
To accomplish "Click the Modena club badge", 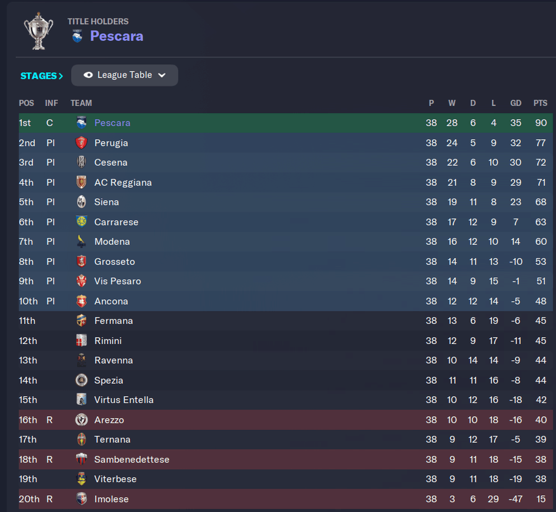I will pyautogui.click(x=82, y=241).
